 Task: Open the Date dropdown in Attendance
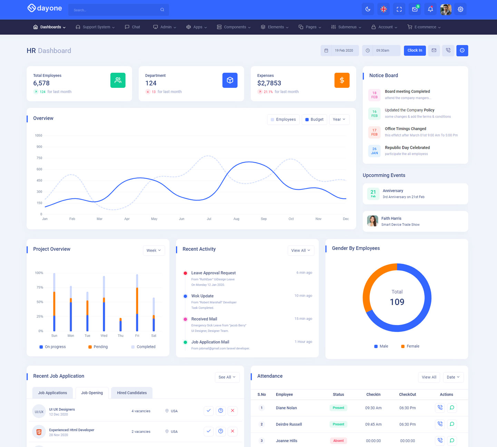[x=453, y=377]
